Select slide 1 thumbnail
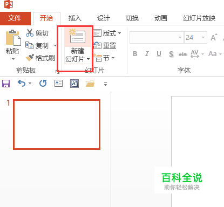This screenshot has width=224, height=207. 57,125
